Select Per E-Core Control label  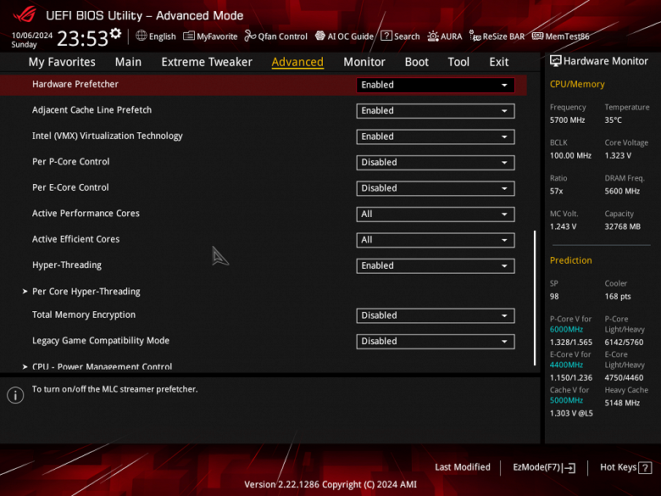tap(70, 187)
